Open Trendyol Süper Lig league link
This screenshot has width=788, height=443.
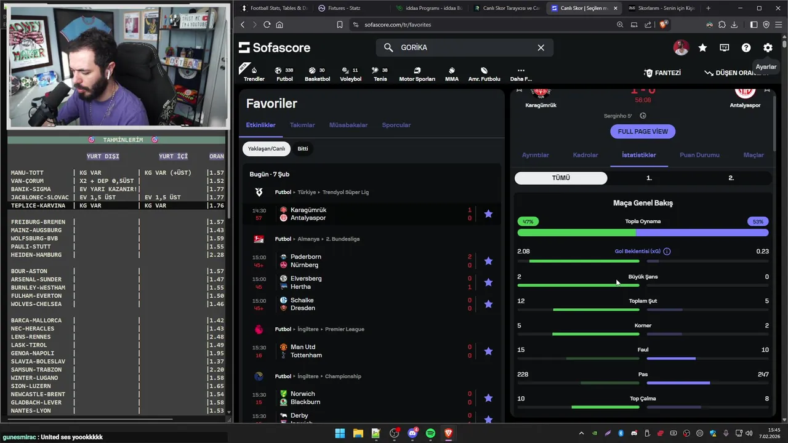[345, 192]
